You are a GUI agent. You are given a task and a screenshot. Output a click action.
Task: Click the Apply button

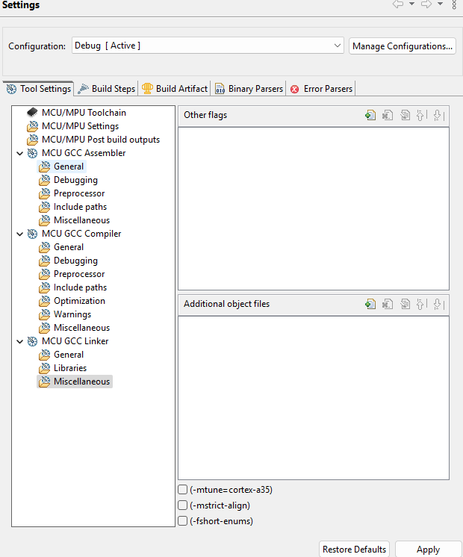point(428,550)
